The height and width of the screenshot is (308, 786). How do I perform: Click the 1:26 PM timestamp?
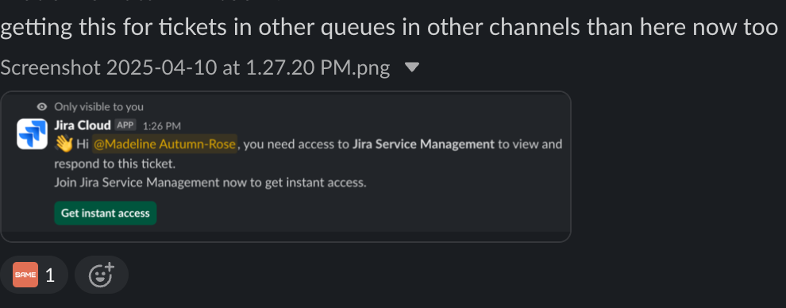coord(162,125)
